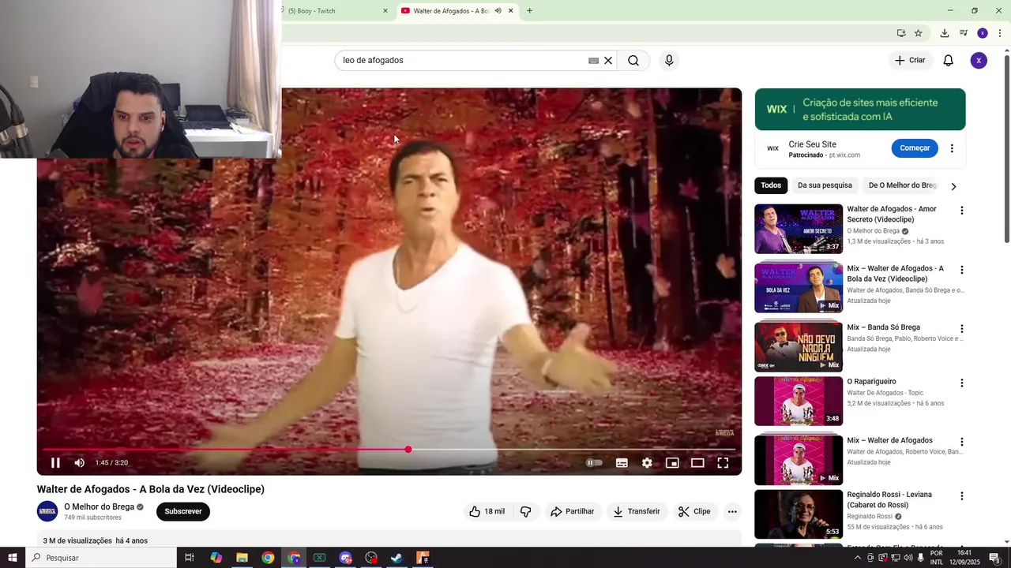Click the Transferir download button
Screen dimensions: 1011x568
(x=637, y=511)
